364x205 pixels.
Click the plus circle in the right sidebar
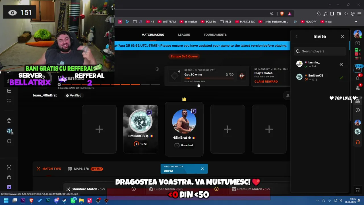[x=358, y=110]
